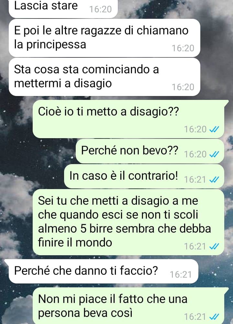Screen dimensions: 233x324
Task: Tap the 16:20 time on "mettermi a disagio" bubble
Action: [183, 87]
